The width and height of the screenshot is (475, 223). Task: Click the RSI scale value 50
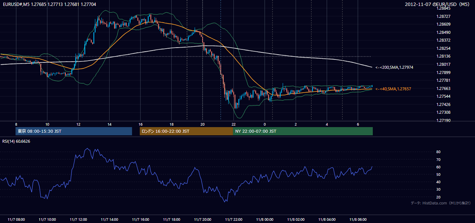(438, 174)
